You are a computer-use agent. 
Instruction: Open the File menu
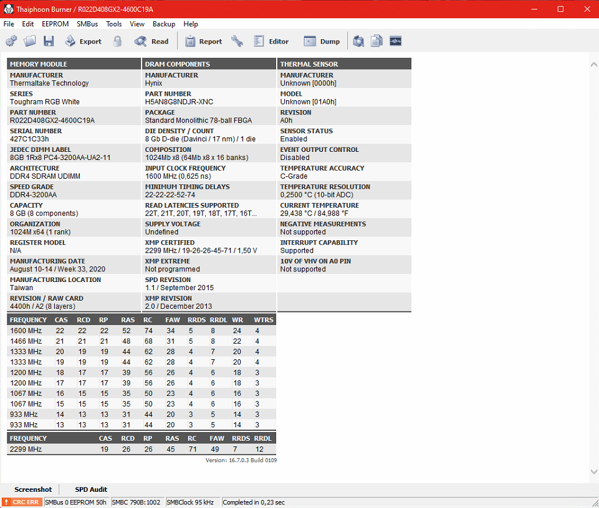click(9, 24)
